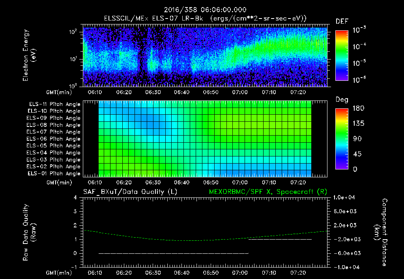Click the GMT(min) label under the spectrogram
404x279 pixels.
59,92
